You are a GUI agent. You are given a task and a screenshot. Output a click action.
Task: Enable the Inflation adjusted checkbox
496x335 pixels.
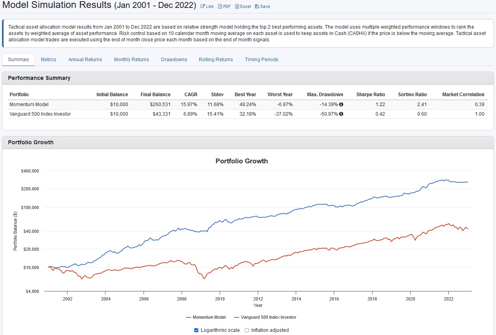click(247, 330)
